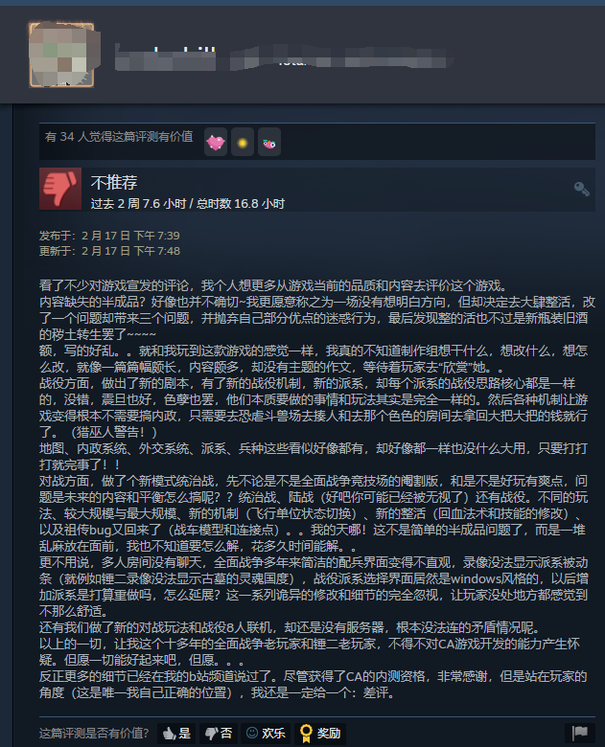Screen dimensions: 605x747
Task: Give an award with 奖励 button
Action: click(320, 733)
